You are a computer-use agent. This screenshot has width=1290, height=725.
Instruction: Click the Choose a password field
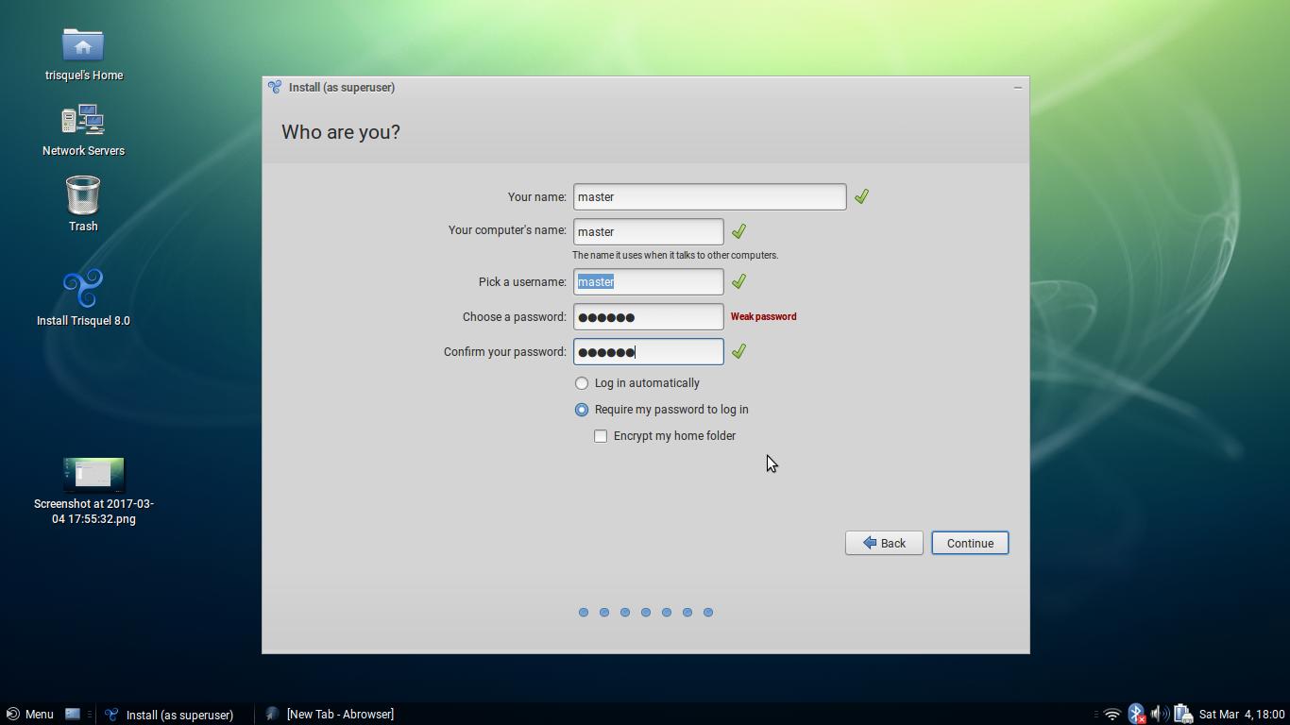click(648, 316)
